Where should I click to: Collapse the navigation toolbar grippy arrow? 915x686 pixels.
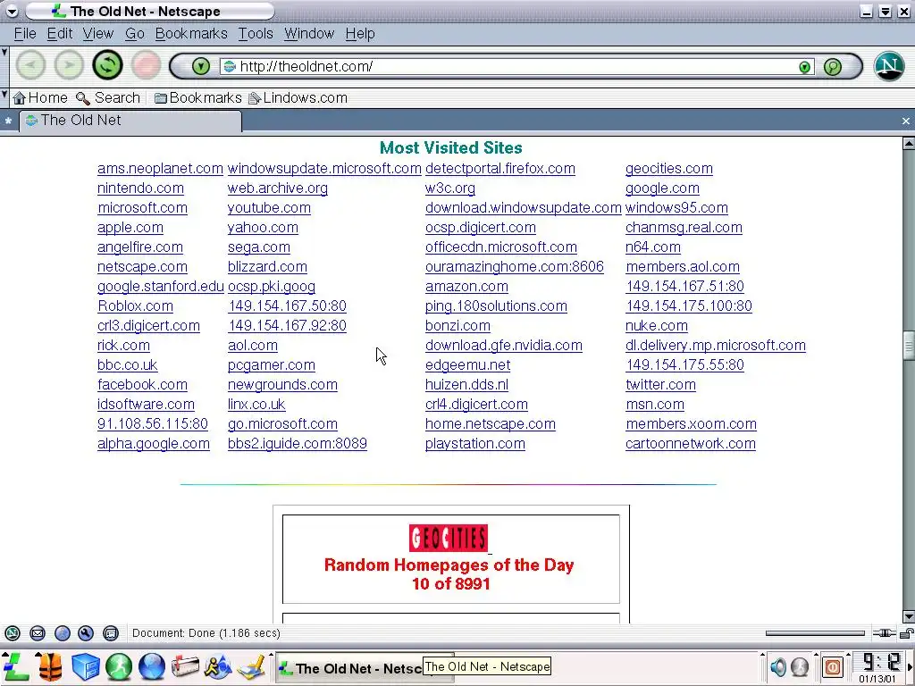pos(4,53)
